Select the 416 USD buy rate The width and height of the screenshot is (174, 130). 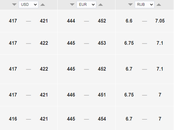(13, 119)
